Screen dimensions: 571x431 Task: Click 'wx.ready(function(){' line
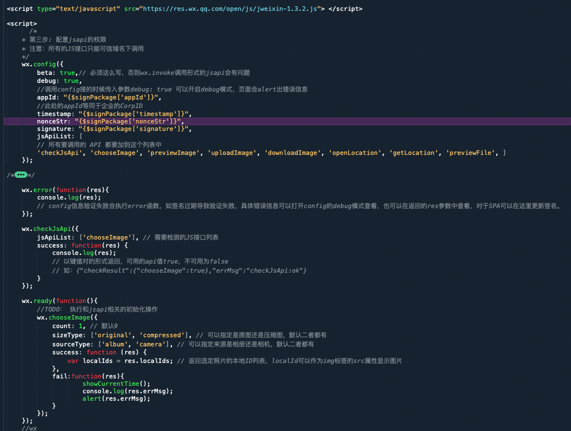[x=59, y=301]
